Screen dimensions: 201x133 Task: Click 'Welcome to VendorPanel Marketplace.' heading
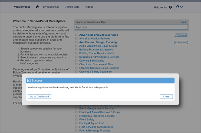[39, 21]
